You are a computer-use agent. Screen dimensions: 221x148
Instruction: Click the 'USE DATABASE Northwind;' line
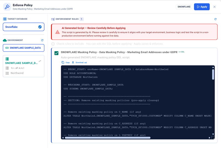click(80, 77)
